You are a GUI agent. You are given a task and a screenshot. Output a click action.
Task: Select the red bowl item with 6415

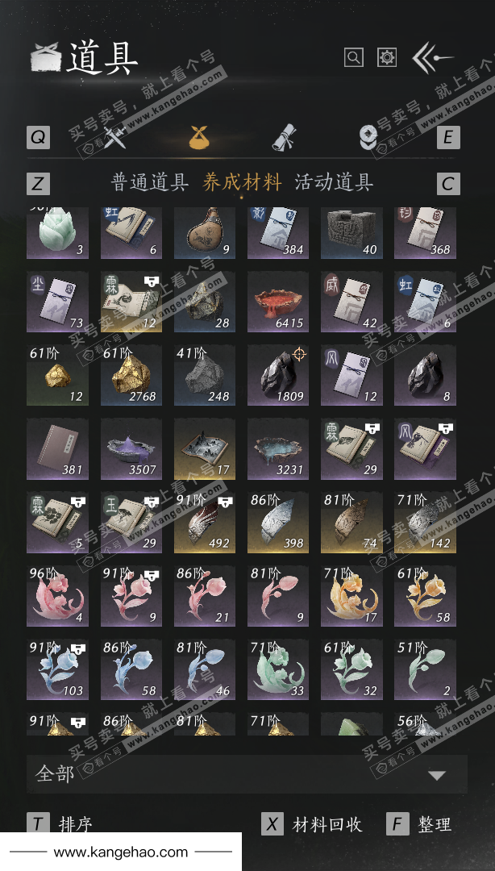[278, 302]
